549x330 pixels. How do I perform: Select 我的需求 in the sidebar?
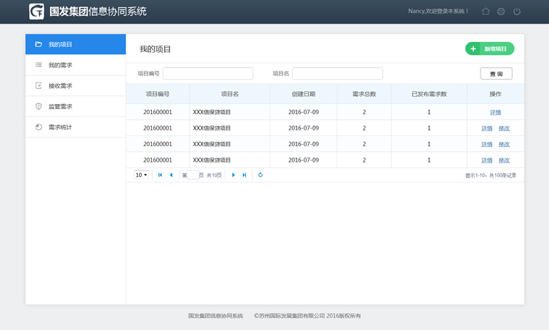(x=76, y=65)
